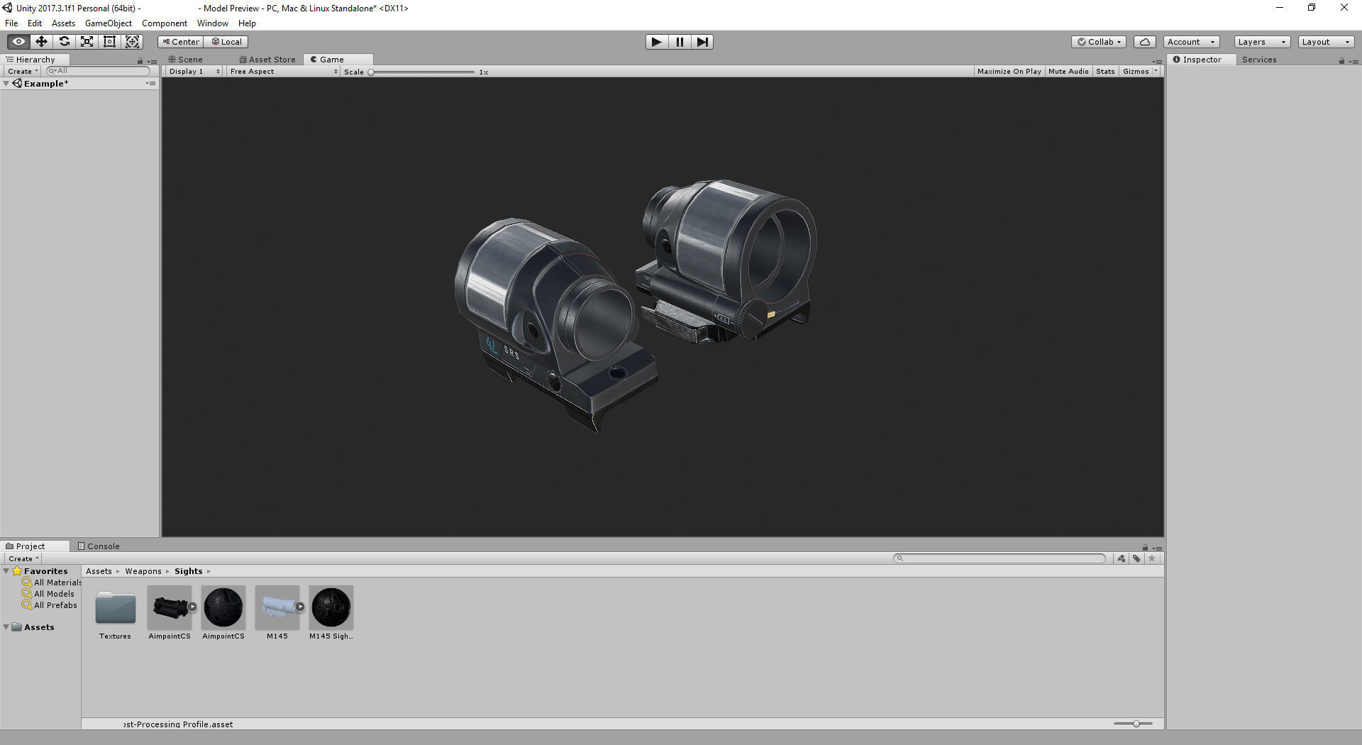
Task: Click the Pause button
Action: tap(680, 42)
